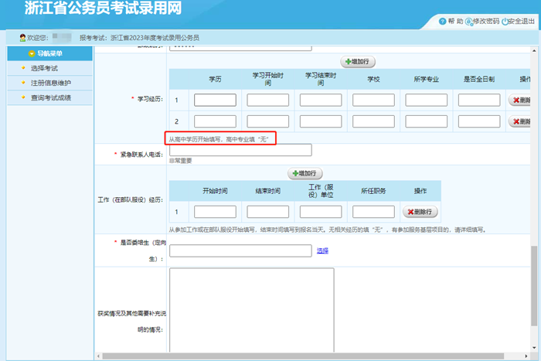Go to 查询考试成绩 in the navigation menu

point(50,97)
